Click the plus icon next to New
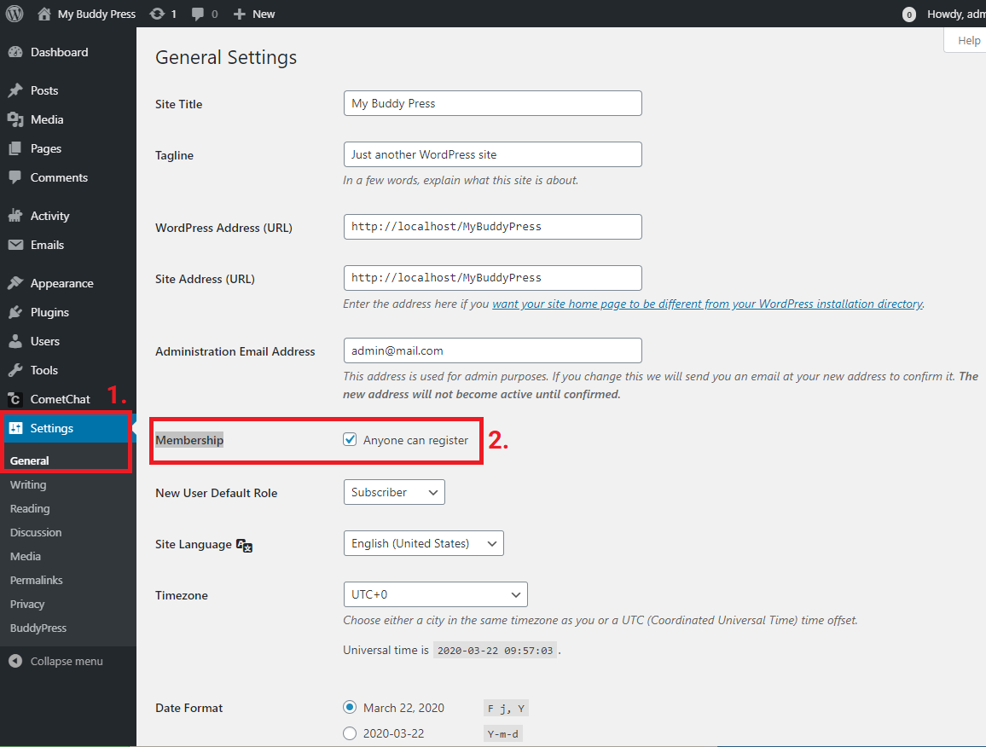 tap(239, 14)
